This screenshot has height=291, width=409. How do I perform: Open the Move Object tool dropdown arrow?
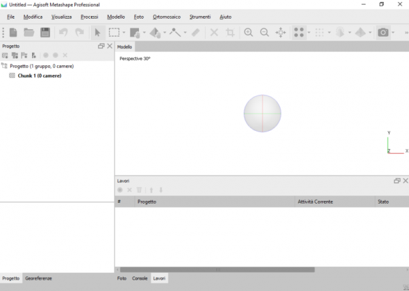pos(164,33)
